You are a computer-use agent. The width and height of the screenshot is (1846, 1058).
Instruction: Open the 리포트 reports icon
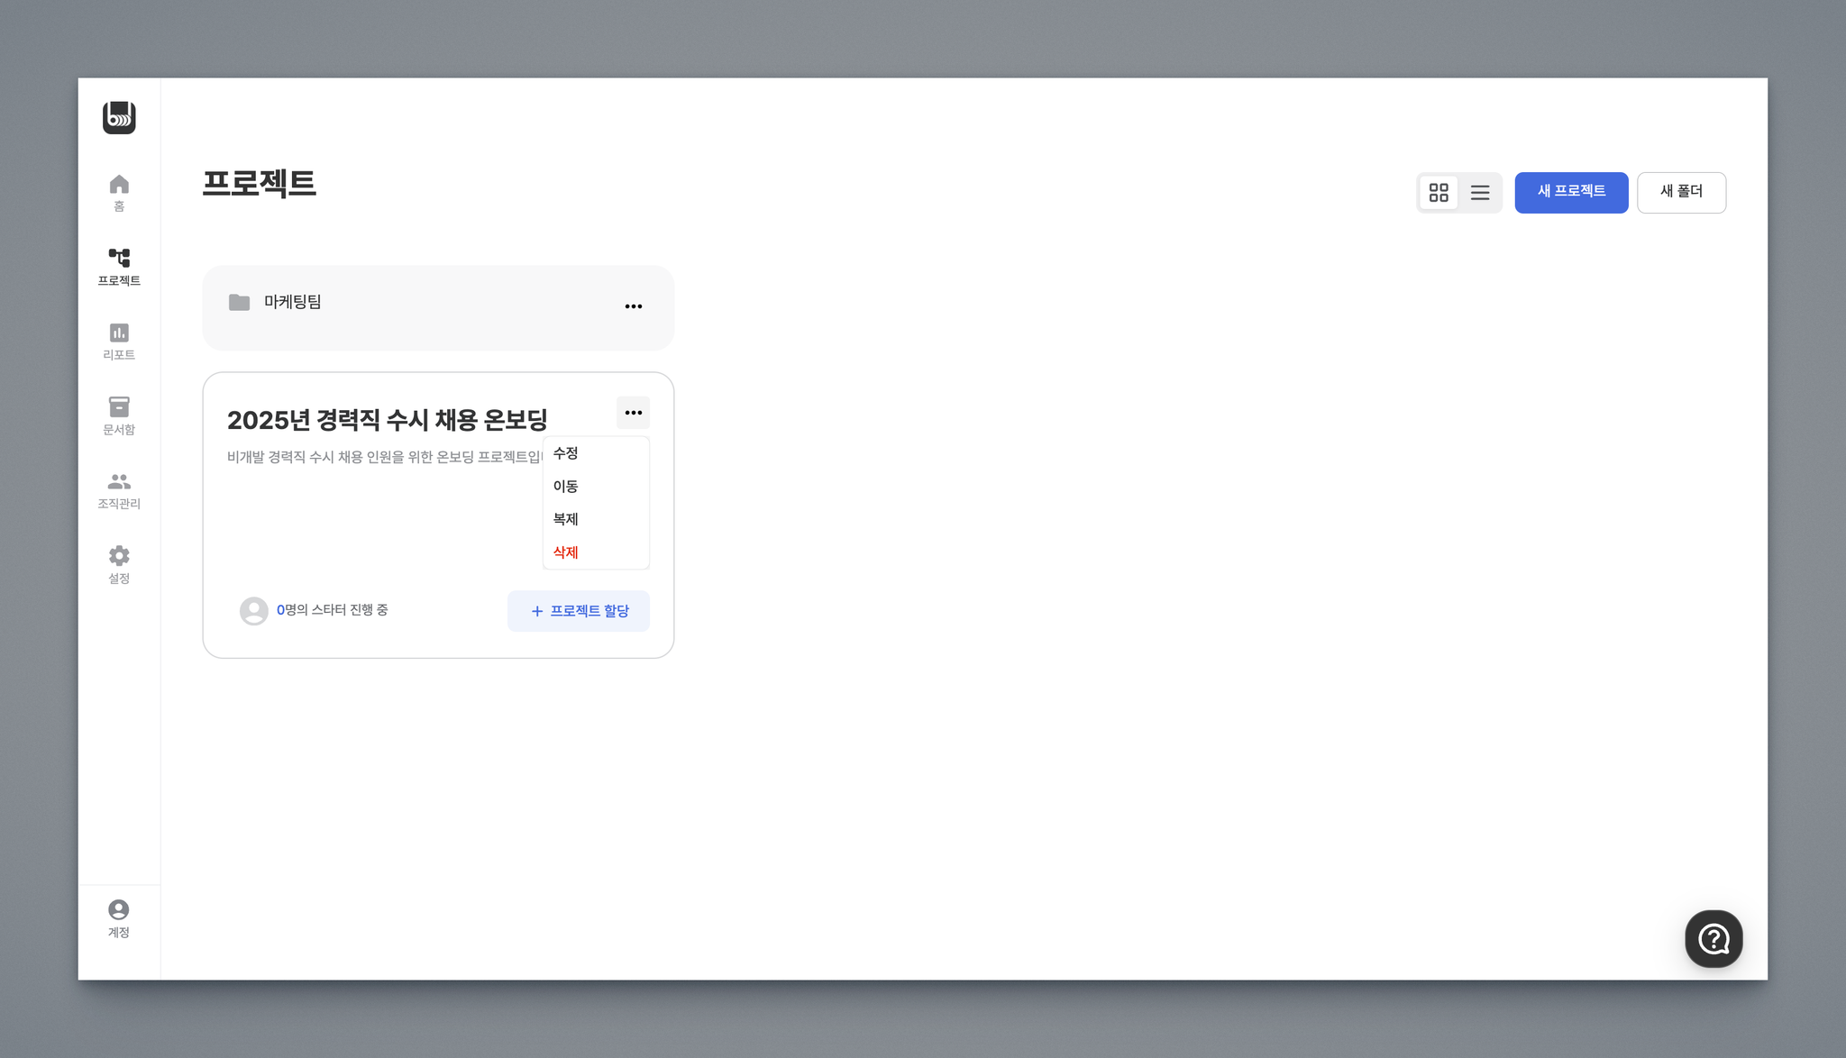pos(119,333)
